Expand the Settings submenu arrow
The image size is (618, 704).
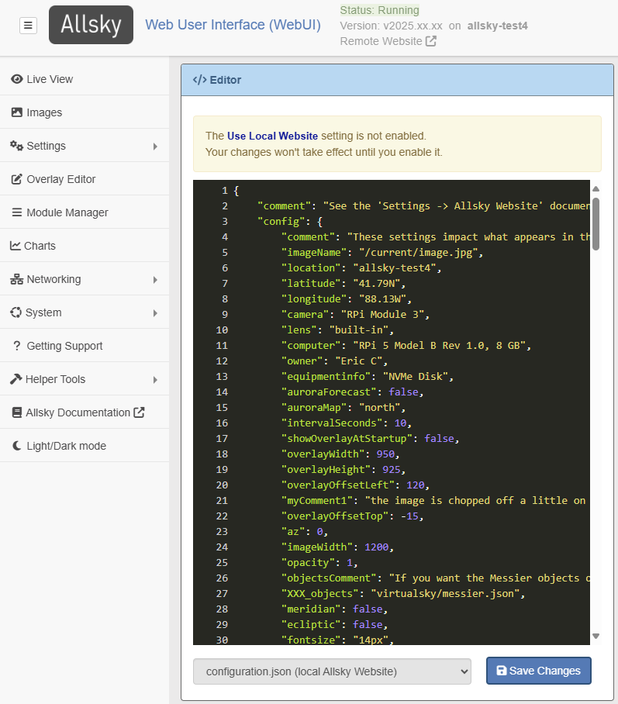(x=155, y=146)
